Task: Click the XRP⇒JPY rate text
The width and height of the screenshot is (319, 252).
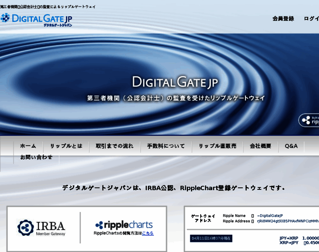Action: click(x=289, y=243)
